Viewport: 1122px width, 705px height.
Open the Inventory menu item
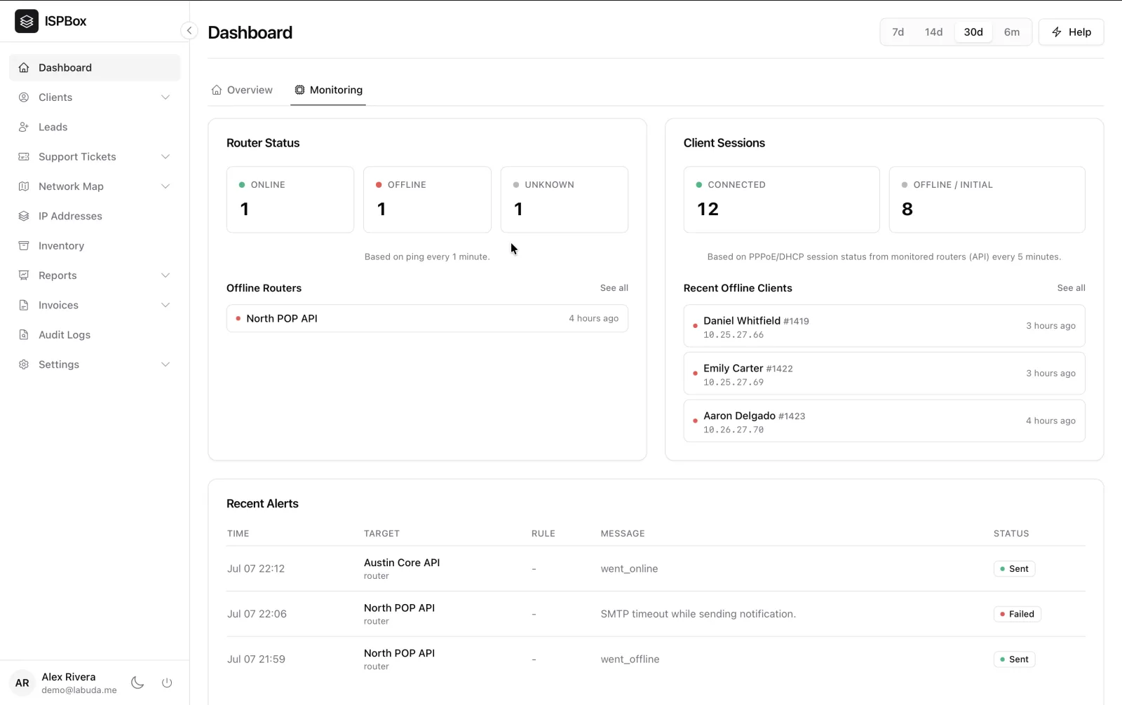coord(95,246)
